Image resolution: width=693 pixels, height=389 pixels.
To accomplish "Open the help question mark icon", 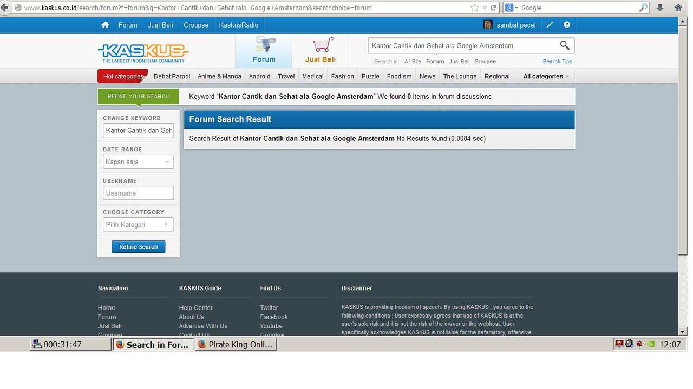I will pyautogui.click(x=566, y=25).
